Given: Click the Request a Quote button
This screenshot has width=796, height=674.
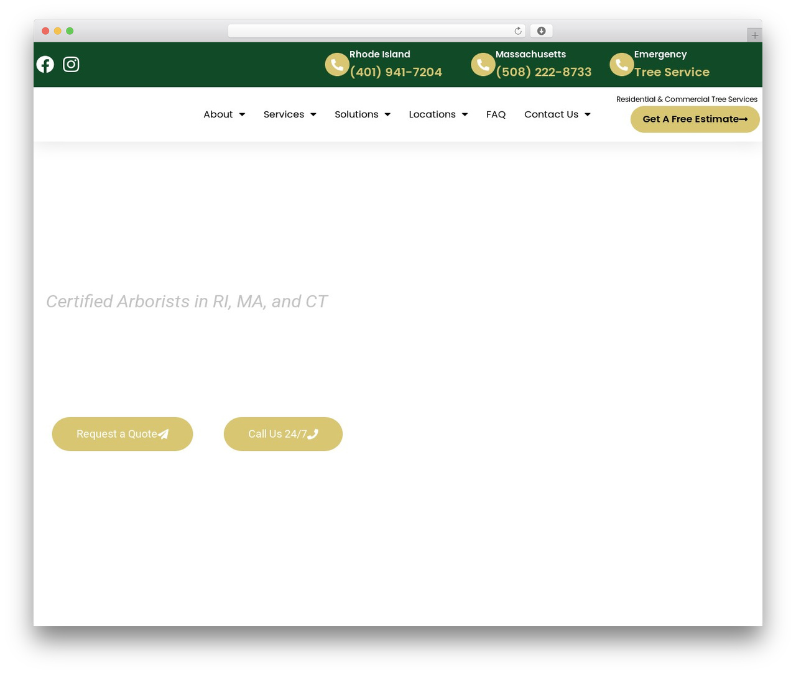Looking at the screenshot, I should [x=123, y=434].
